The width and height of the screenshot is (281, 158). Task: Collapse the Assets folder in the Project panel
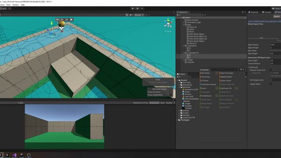point(177,80)
